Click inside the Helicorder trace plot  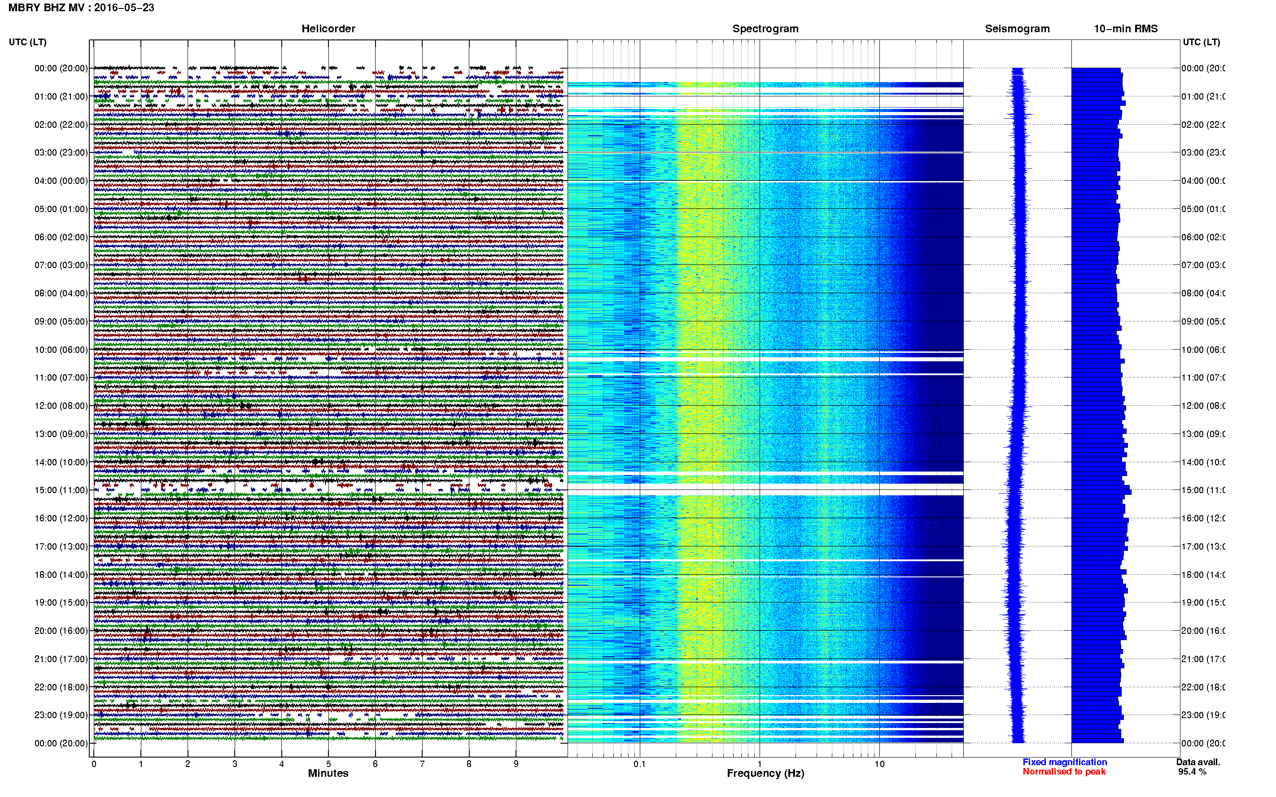click(x=328, y=398)
